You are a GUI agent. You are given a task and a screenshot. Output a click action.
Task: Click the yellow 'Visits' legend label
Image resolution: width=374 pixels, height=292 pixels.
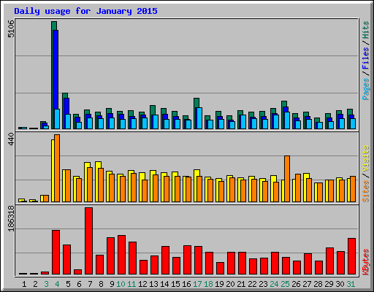click(365, 158)
